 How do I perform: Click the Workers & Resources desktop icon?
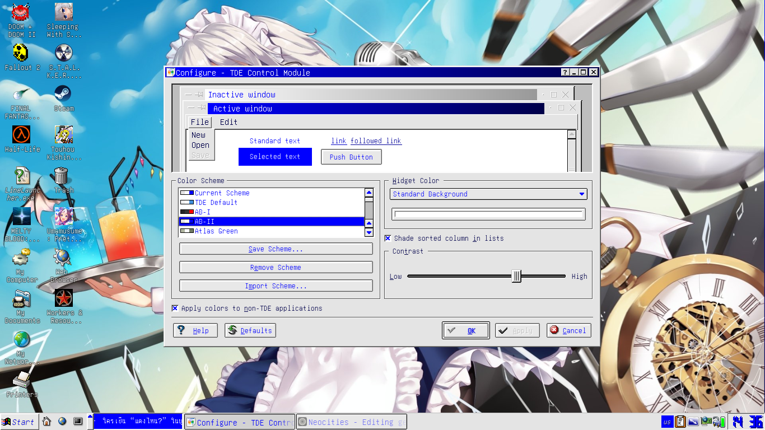click(x=63, y=299)
